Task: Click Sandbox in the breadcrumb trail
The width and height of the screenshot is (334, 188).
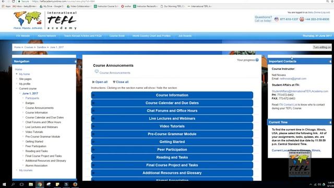Action: point(42,47)
